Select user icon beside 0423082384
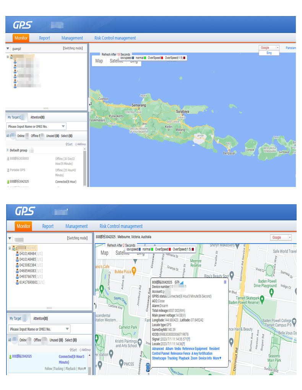Screen dimensions: 302x390 pyautogui.click(x=17, y=265)
